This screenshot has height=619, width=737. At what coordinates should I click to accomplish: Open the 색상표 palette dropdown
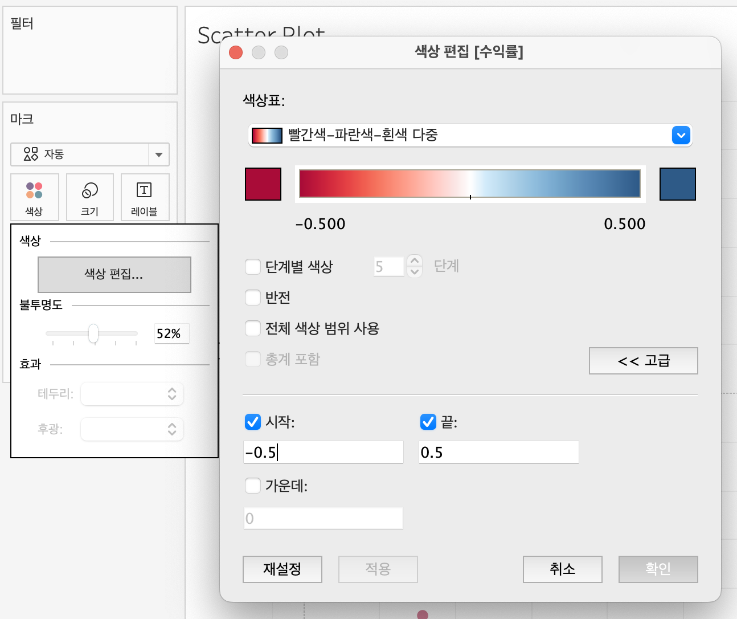point(470,136)
